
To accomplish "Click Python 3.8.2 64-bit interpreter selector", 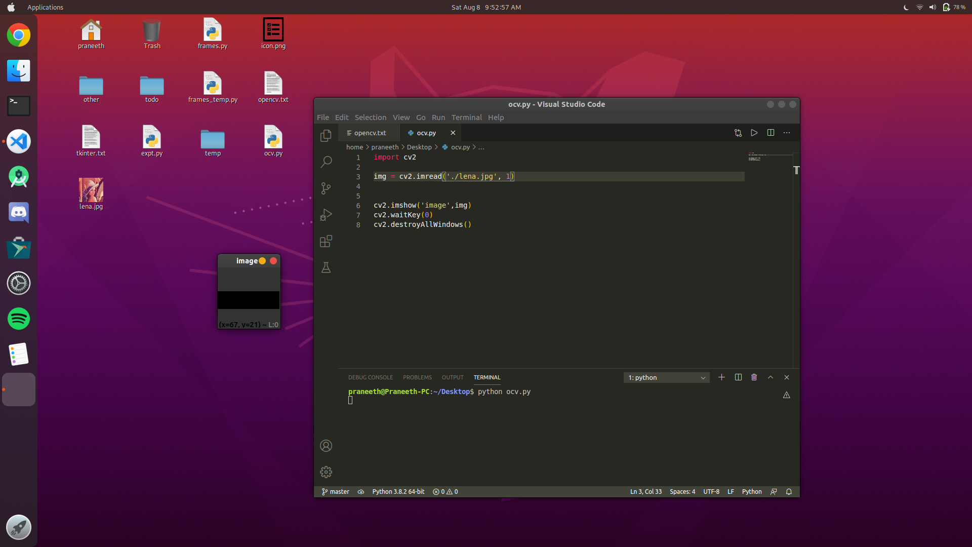I will pos(398,492).
